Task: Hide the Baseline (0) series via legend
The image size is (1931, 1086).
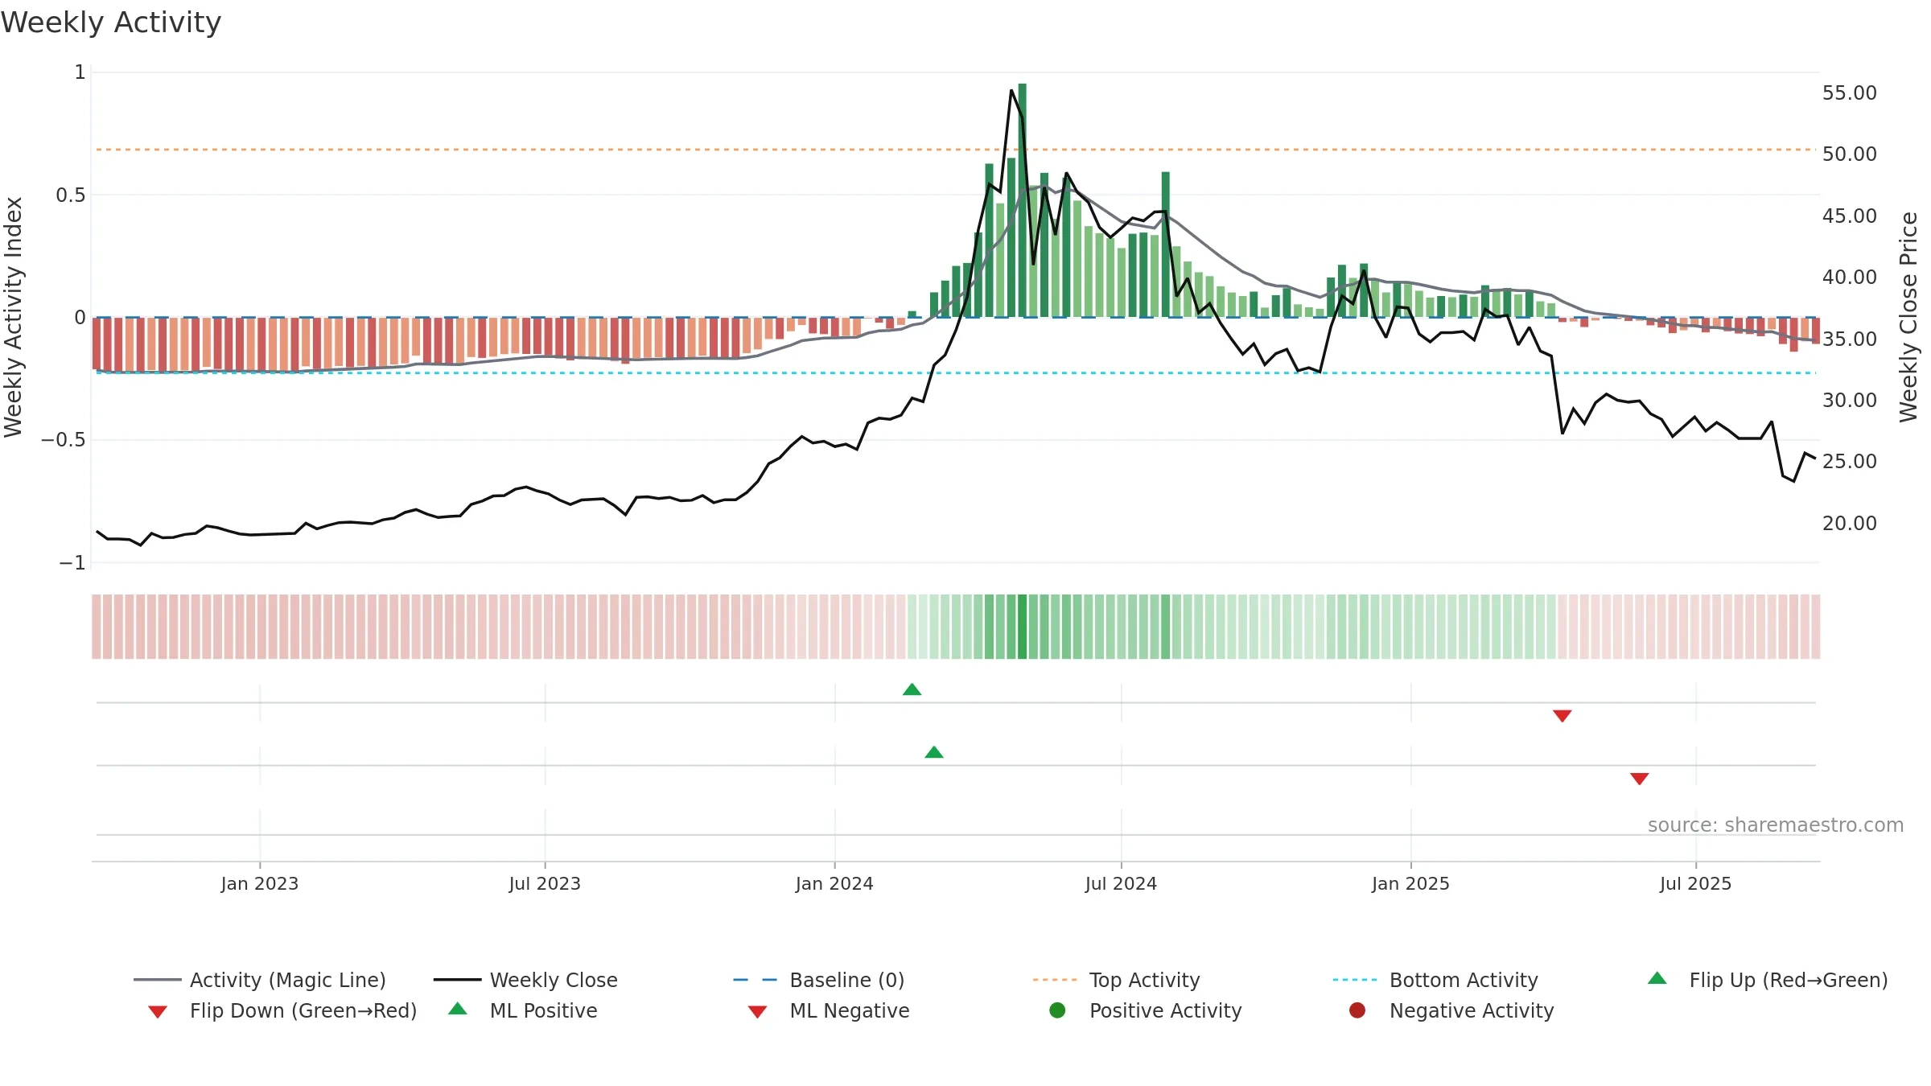Action: point(819,980)
